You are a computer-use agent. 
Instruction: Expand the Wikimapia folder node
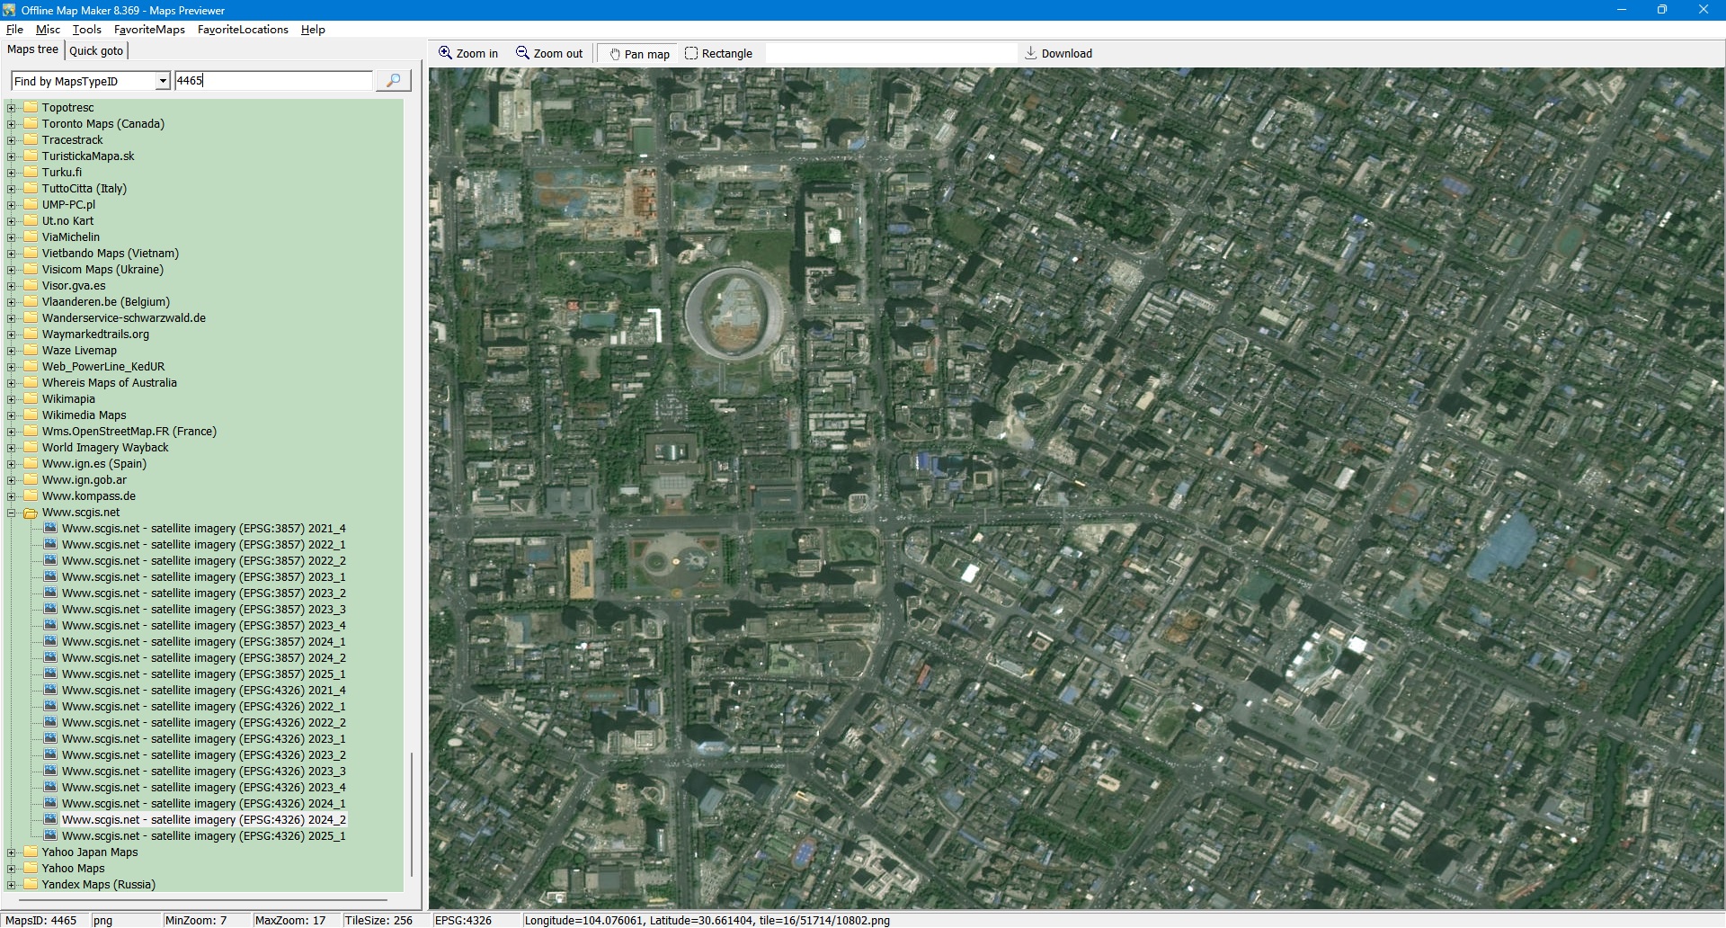[12, 399]
